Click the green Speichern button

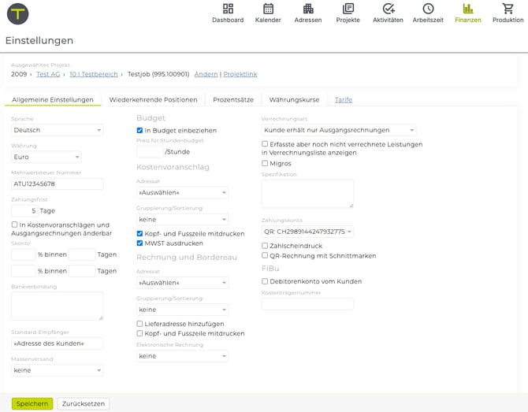click(x=32, y=403)
